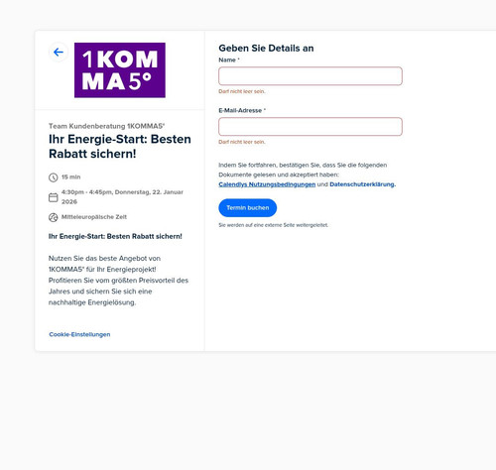This screenshot has width=496, height=470.
Task: Click the 15 min duration text
Action: click(70, 177)
